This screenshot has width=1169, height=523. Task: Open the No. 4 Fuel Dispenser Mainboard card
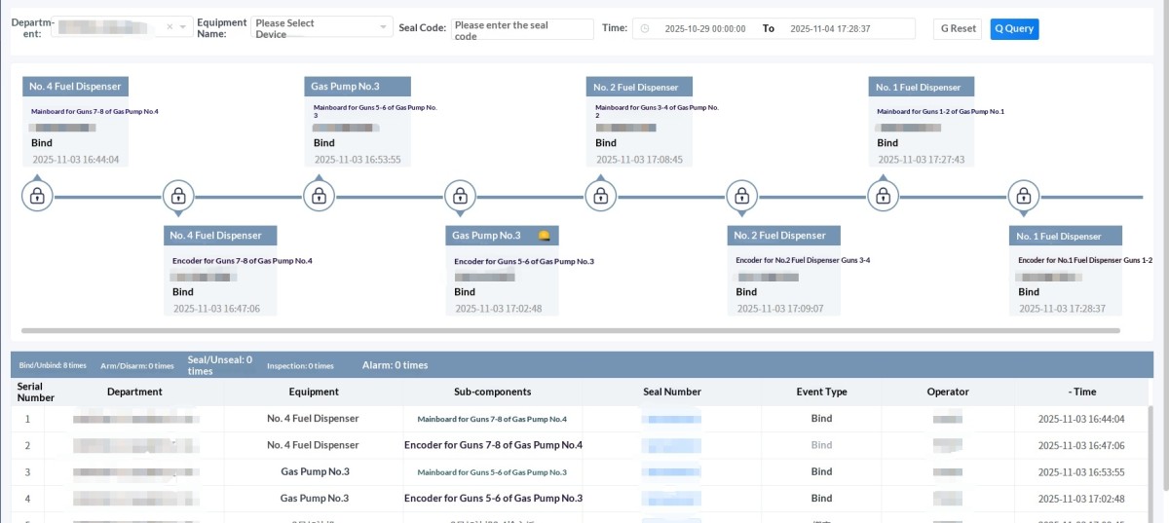tap(75, 122)
